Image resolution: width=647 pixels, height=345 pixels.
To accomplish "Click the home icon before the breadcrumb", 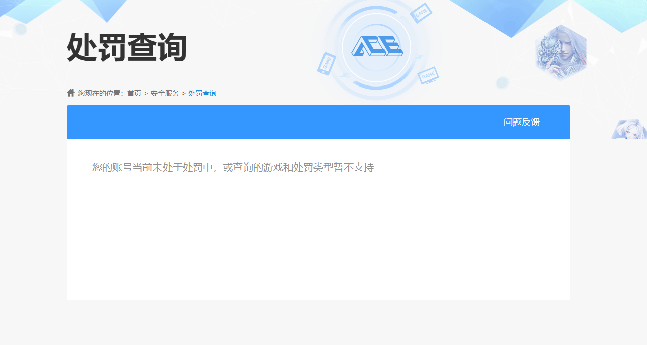I will click(x=71, y=93).
